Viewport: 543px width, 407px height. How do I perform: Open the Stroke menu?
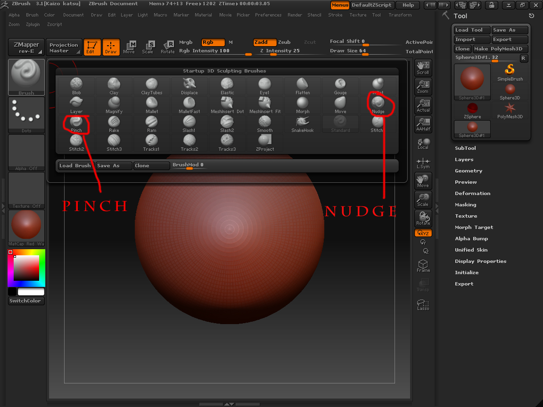[x=335, y=15]
